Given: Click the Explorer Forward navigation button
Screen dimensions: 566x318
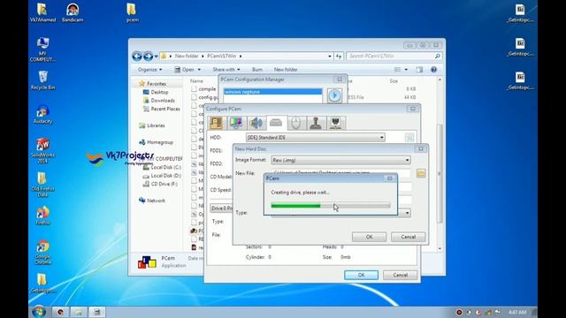Looking at the screenshot, I should tap(148, 57).
